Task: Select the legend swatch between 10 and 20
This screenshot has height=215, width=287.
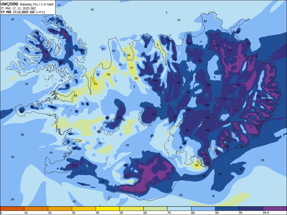Action: (36, 209)
